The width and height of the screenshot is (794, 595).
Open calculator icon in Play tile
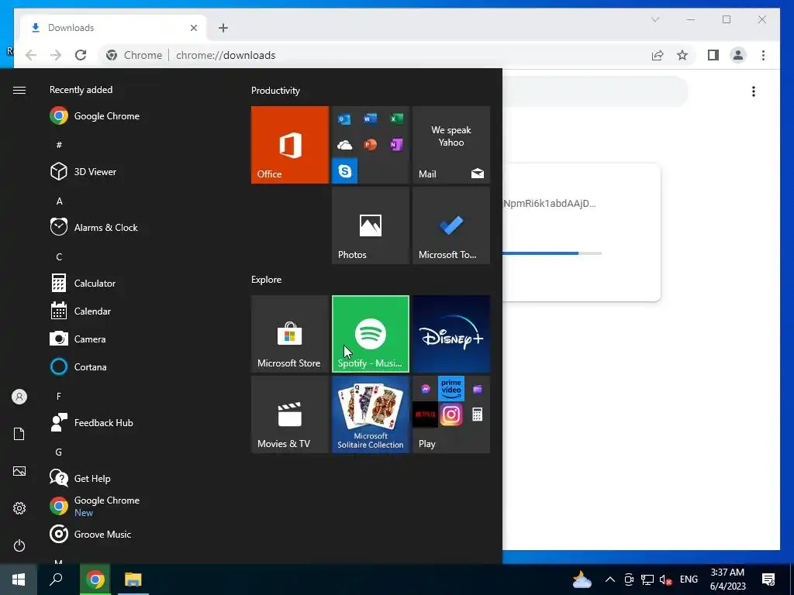click(x=477, y=415)
